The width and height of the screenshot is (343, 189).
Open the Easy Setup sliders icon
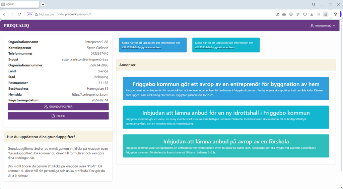(319, 14)
